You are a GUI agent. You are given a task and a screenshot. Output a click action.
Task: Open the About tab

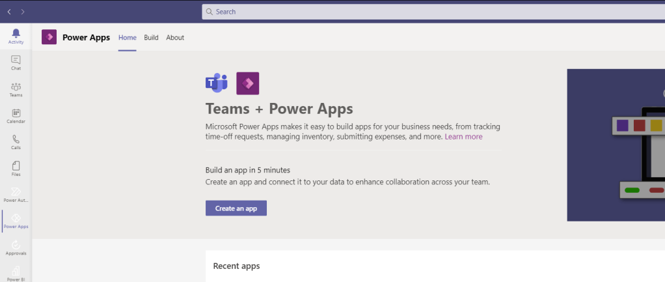pos(175,38)
